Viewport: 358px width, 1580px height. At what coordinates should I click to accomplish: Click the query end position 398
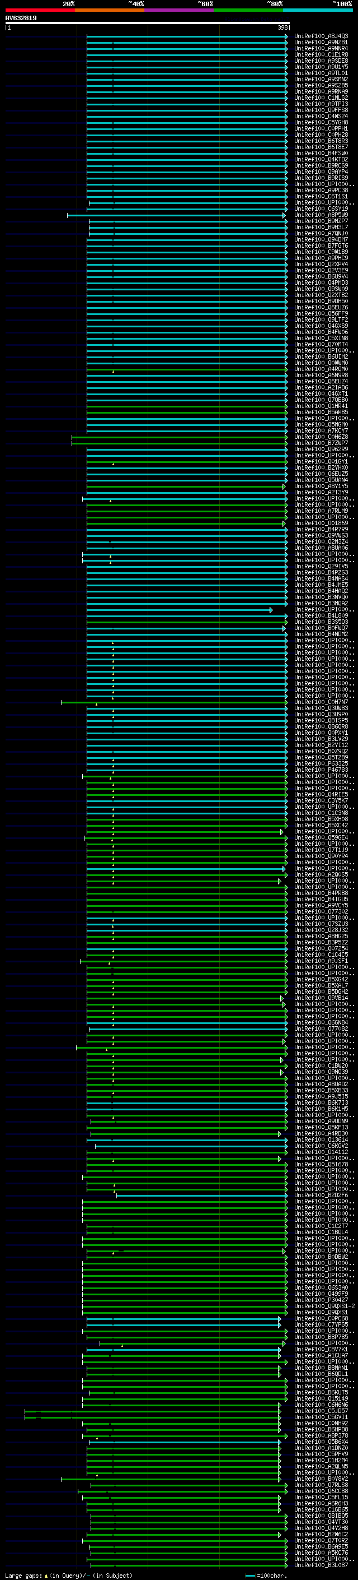[282, 27]
